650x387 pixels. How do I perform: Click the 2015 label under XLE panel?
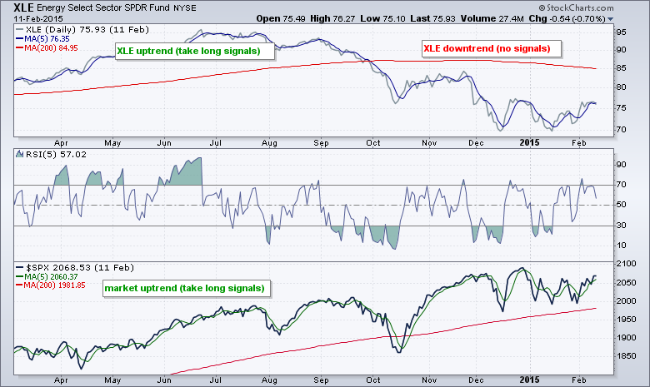point(530,143)
